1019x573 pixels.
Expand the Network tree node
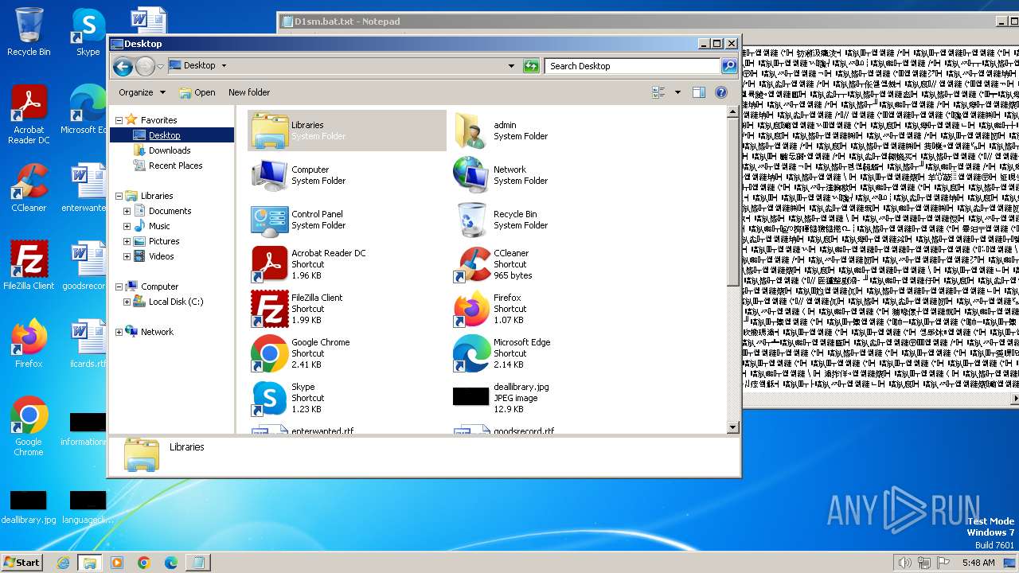tap(119, 332)
